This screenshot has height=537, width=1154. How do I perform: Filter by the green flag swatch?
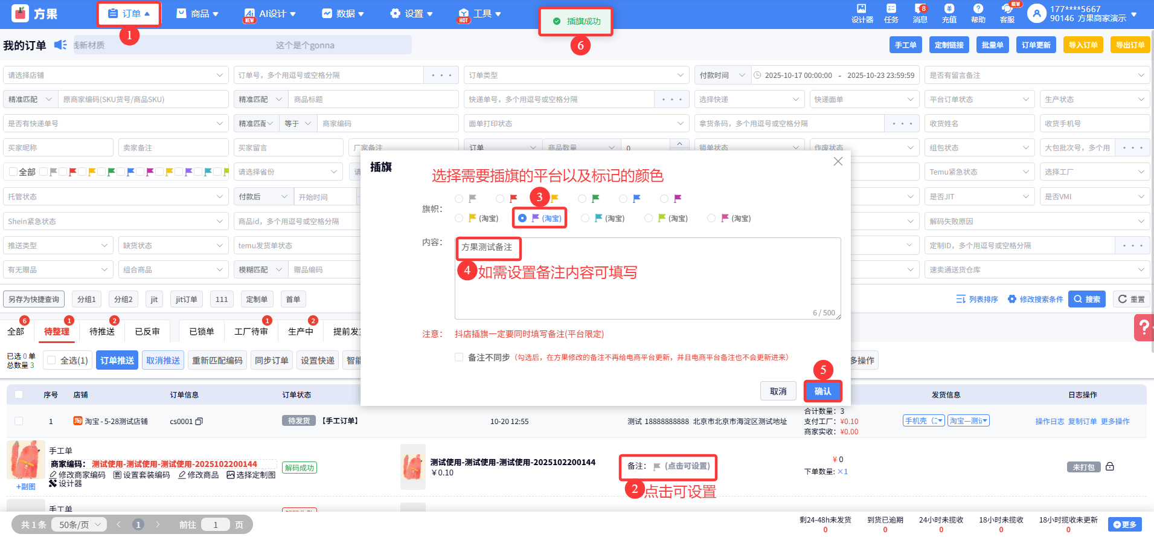pos(111,172)
